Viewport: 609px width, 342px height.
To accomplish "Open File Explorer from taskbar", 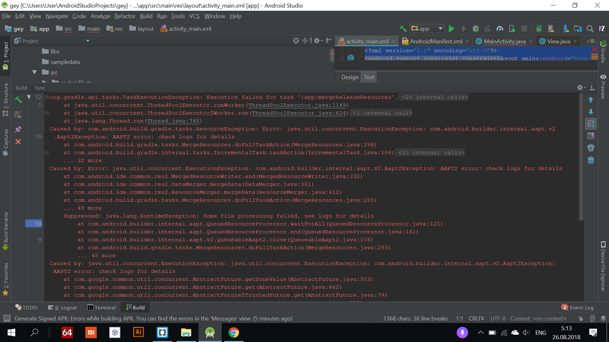I will click(x=186, y=332).
